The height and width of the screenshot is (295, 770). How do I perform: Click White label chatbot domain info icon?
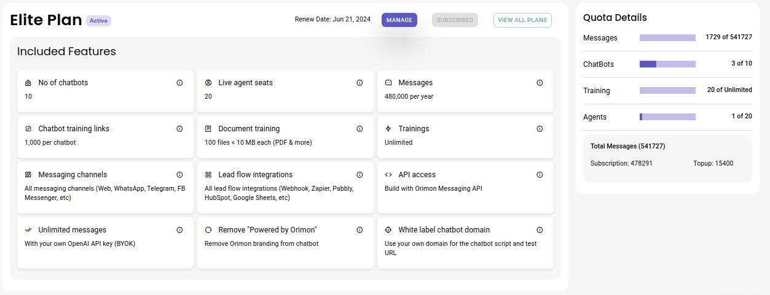tap(540, 230)
